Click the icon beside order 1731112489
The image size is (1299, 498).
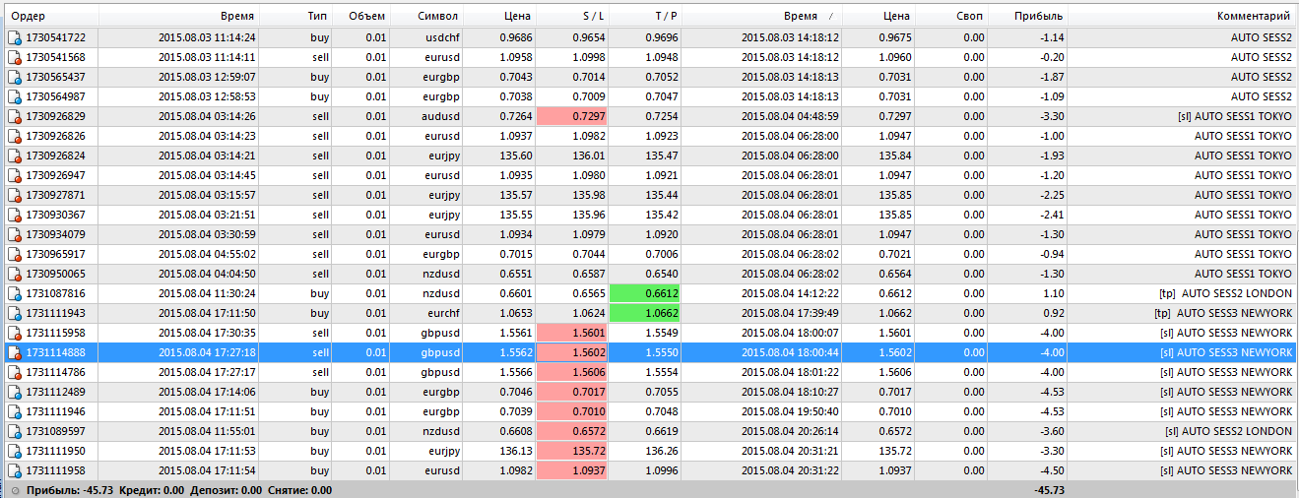tap(15, 392)
